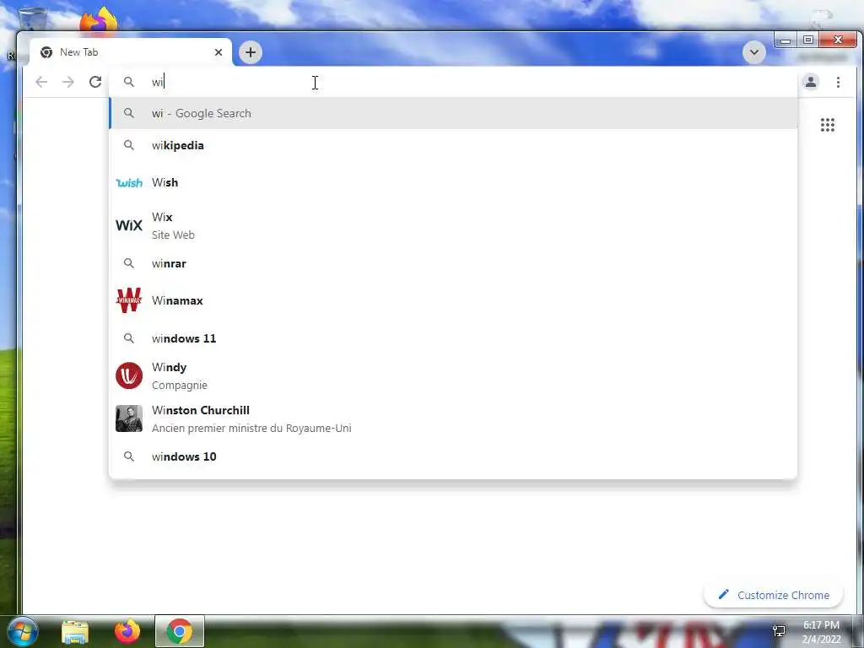The image size is (864, 648).
Task: Choose the Wish suggestion text
Action: tap(165, 182)
